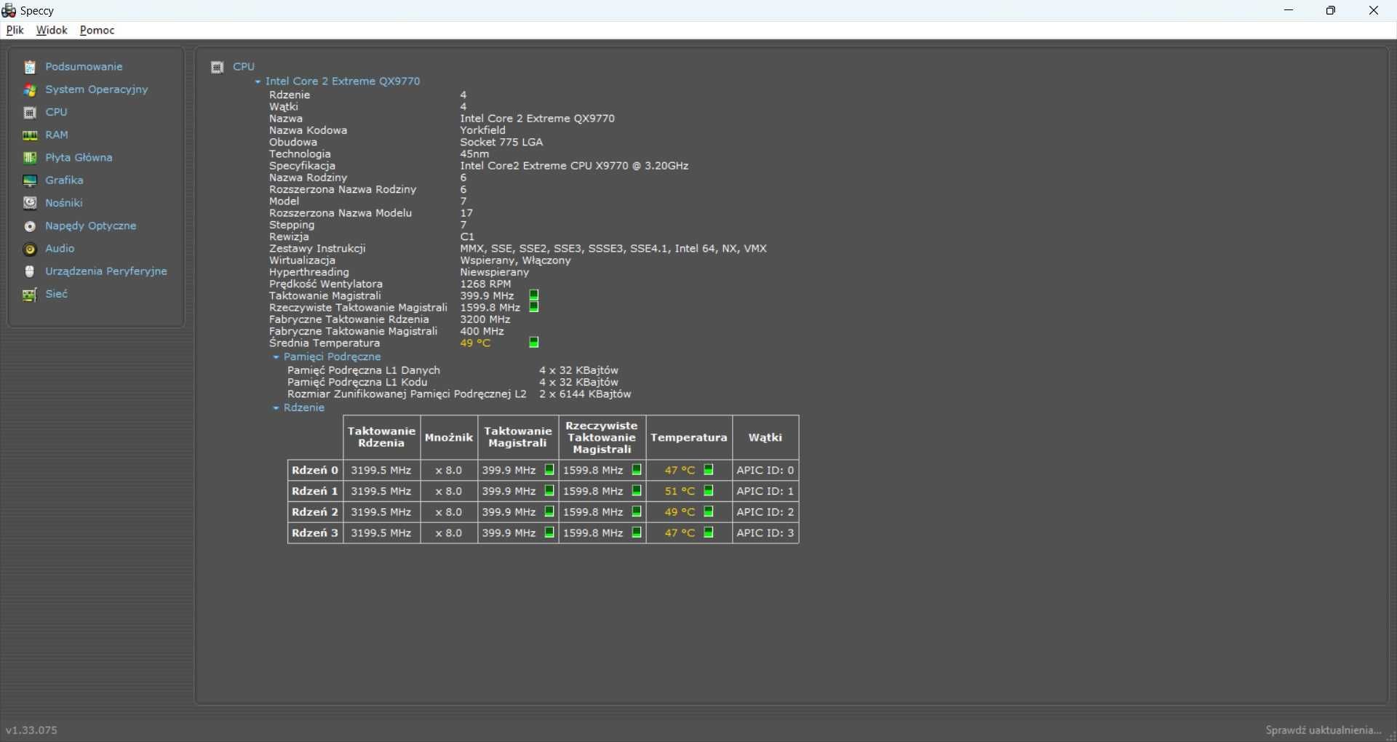Click the Yorkfield code name value

[482, 130]
